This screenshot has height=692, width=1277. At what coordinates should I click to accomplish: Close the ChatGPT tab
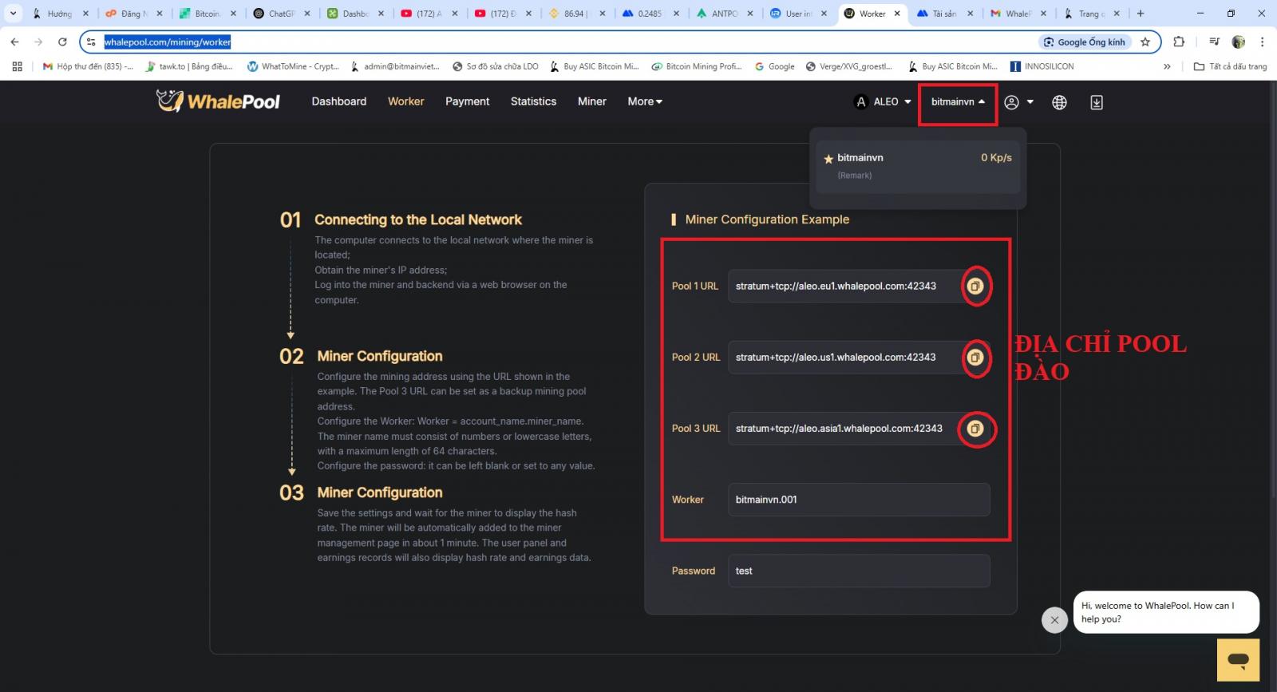pyautogui.click(x=307, y=14)
